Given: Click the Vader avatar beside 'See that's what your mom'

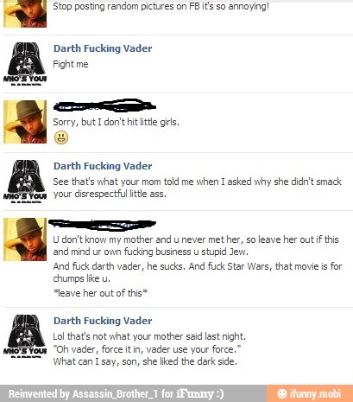Looking at the screenshot, I should tap(25, 182).
